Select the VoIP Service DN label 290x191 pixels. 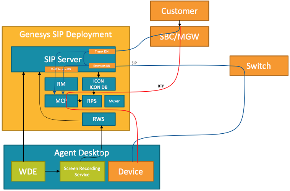click(61, 69)
